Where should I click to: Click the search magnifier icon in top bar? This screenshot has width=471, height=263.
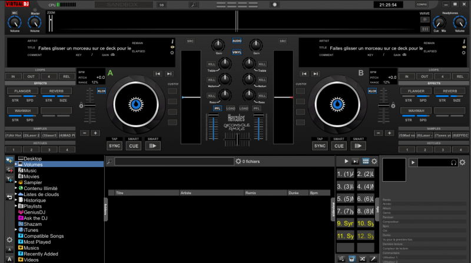click(194, 5)
